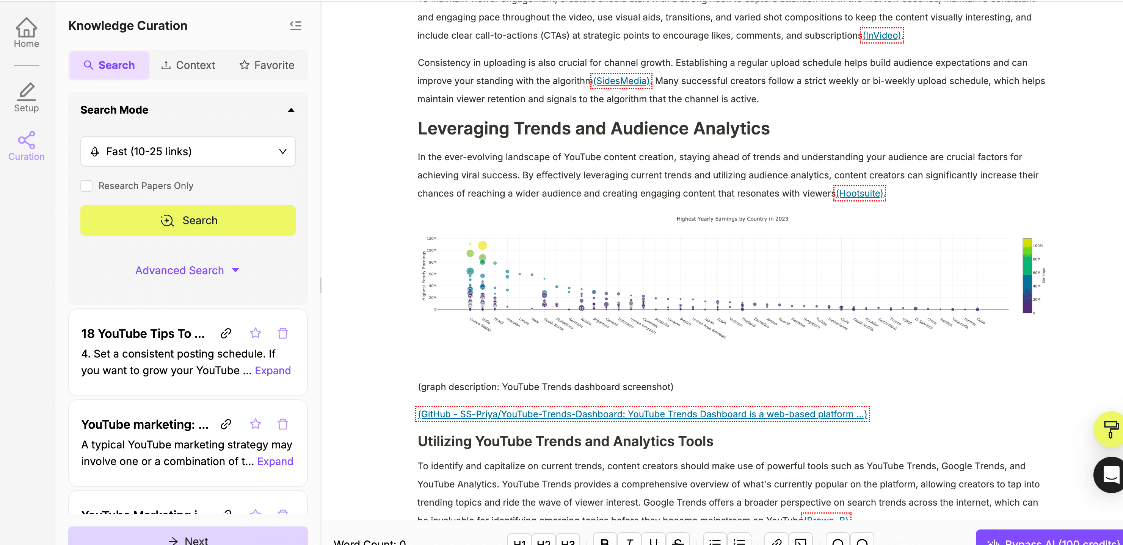Copy link of 18 YouTube Tips result

tap(226, 333)
